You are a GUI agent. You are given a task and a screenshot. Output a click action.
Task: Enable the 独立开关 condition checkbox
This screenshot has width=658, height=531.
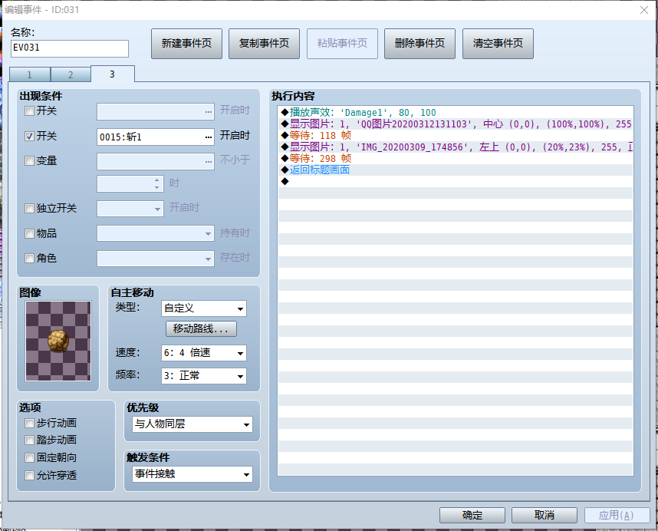pos(29,209)
